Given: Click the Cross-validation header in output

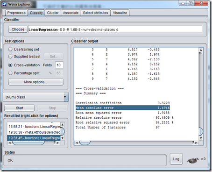Looking at the screenshot, I should 99,88.
